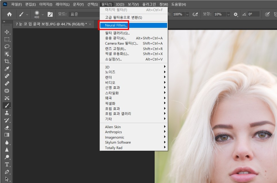Expand the 흐림 효과 submenu
Screen dimensions: 277x183
click(134, 108)
